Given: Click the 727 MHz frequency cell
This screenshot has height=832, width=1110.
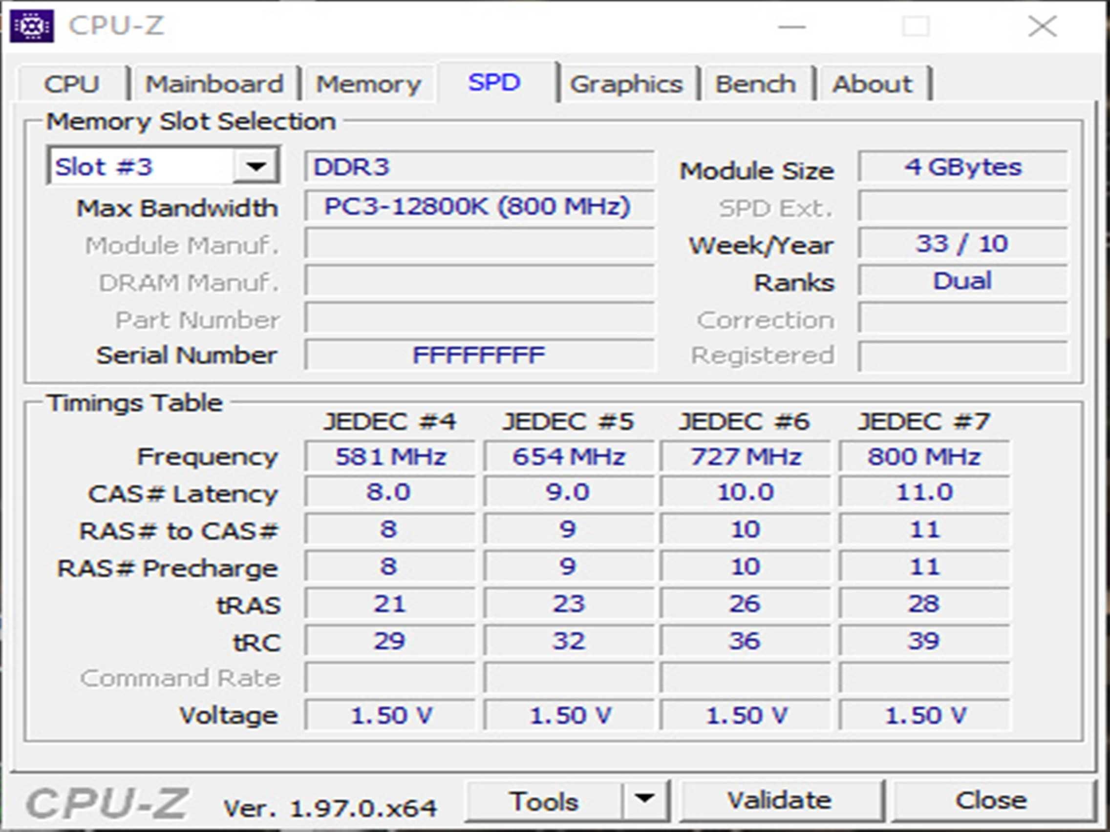Looking at the screenshot, I should 745,457.
